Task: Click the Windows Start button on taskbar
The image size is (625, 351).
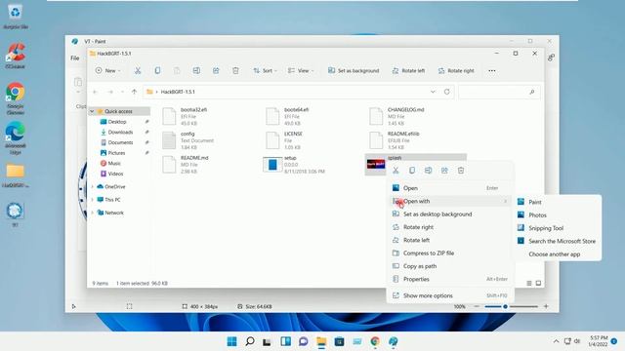Action: pos(231,341)
